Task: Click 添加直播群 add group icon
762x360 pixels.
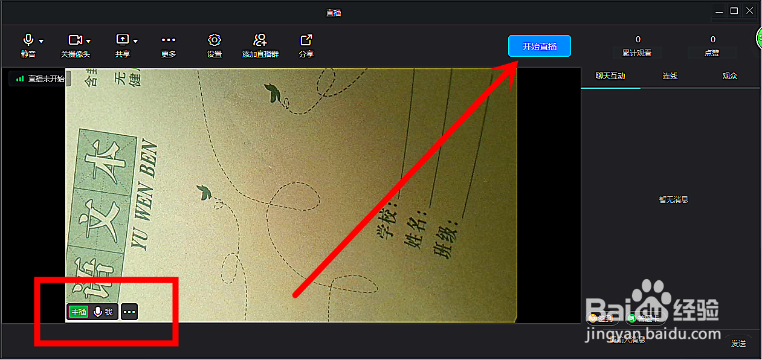Action: [x=260, y=40]
